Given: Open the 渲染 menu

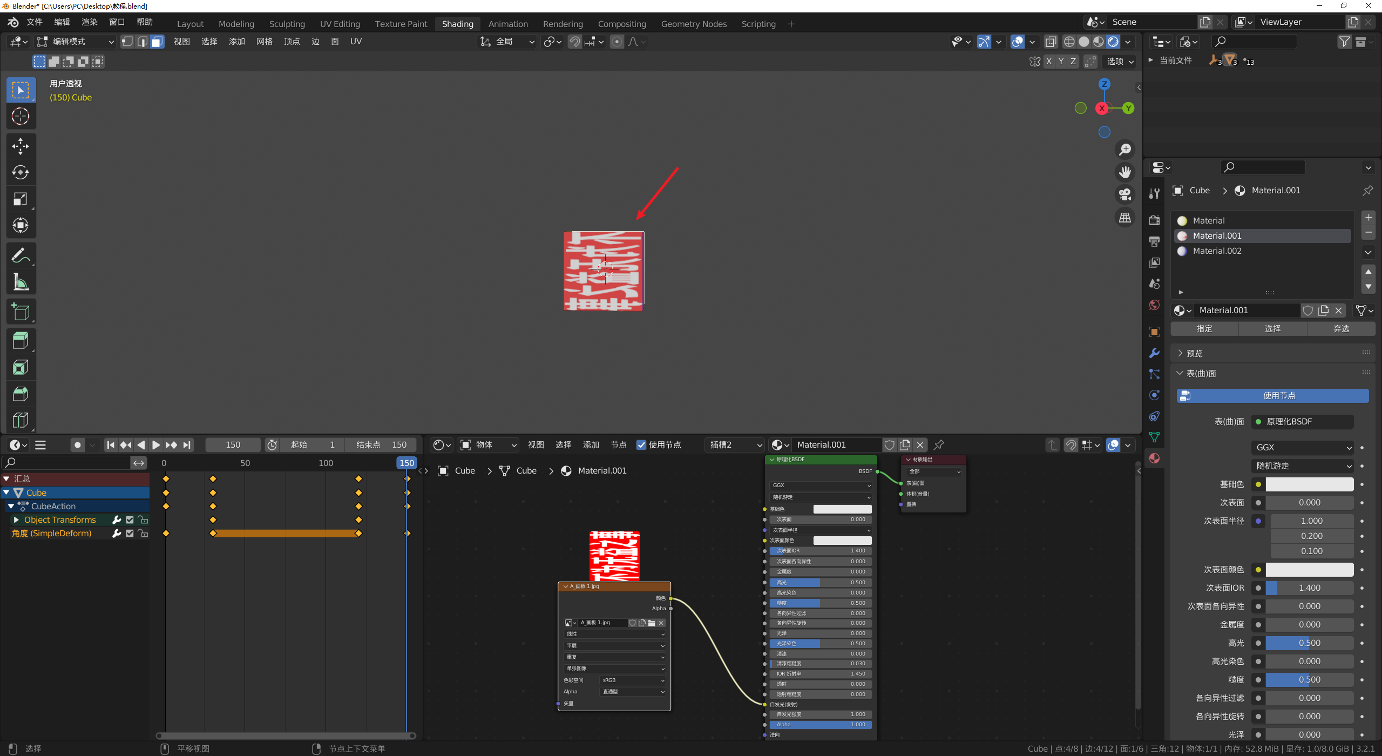Looking at the screenshot, I should pyautogui.click(x=90, y=22).
